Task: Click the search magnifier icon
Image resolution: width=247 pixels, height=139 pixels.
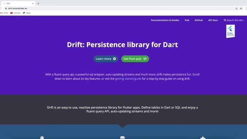Action: click(225, 20)
